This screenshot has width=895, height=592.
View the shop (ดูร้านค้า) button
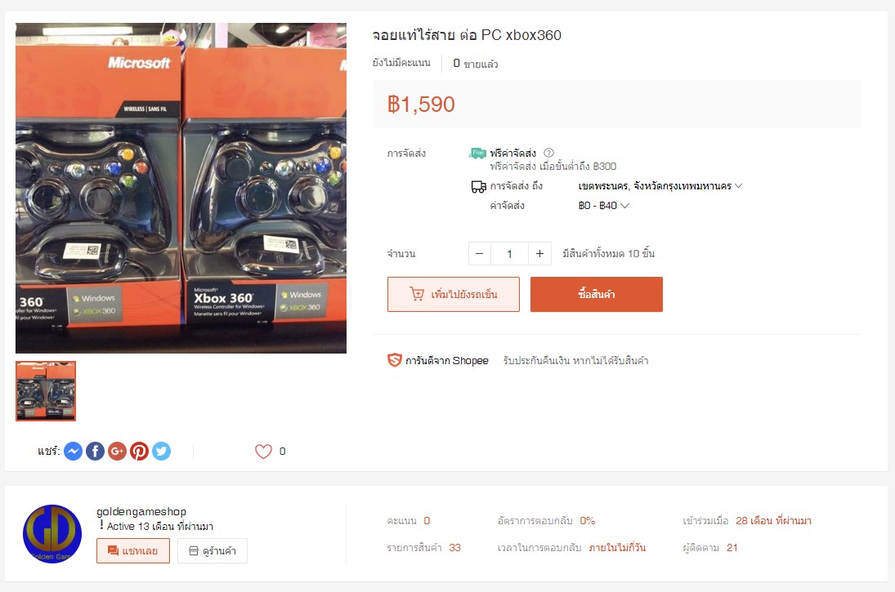pyautogui.click(x=213, y=551)
